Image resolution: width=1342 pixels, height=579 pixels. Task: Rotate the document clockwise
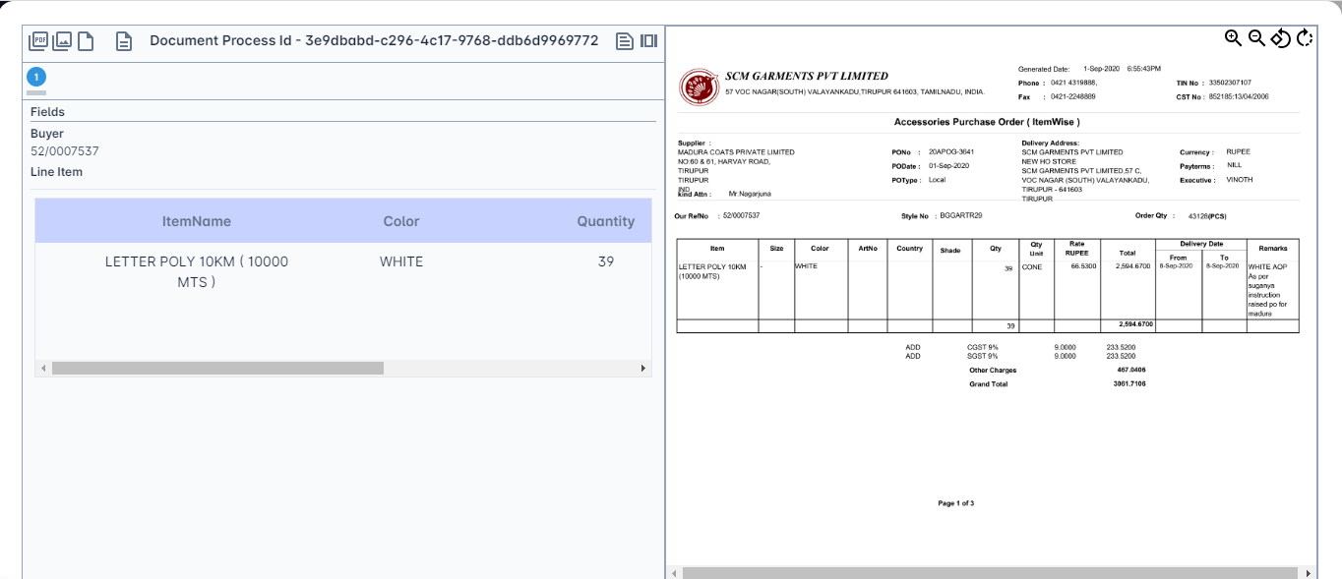tap(1305, 37)
